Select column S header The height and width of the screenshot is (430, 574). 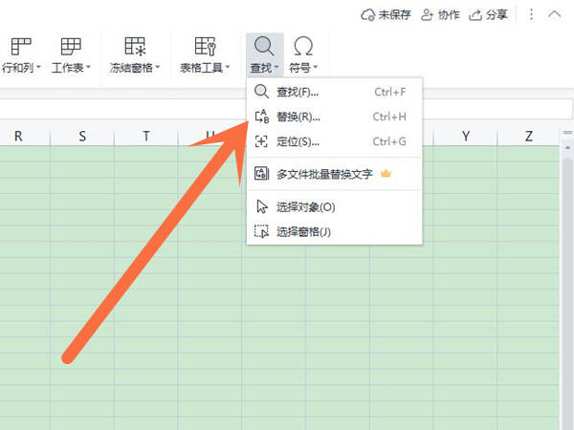pyautogui.click(x=82, y=137)
